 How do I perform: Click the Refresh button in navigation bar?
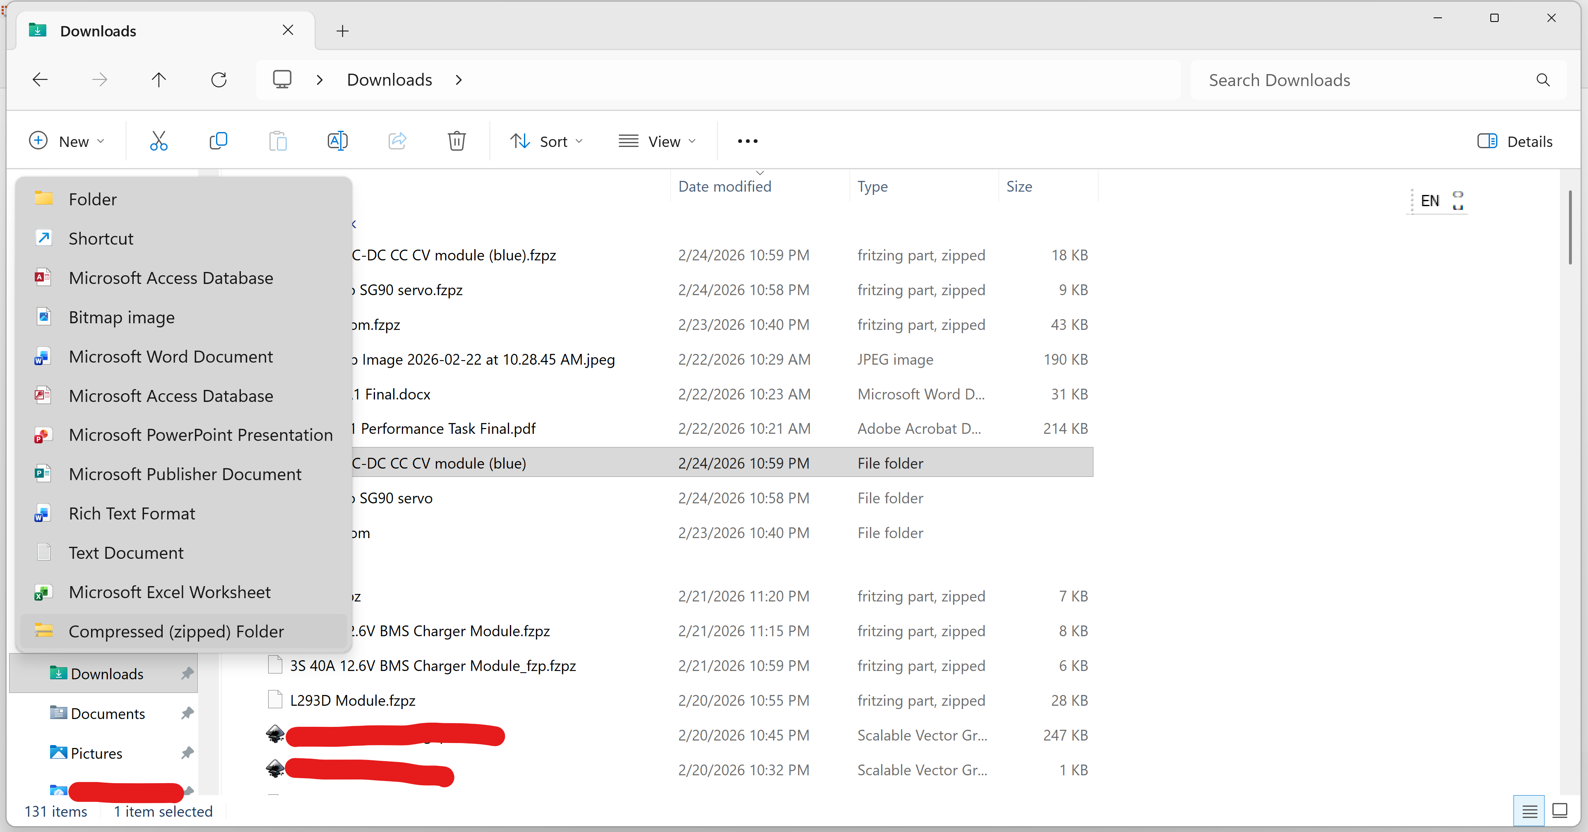(x=219, y=79)
